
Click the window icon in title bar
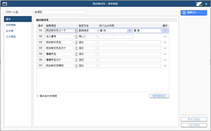pos(5,4)
